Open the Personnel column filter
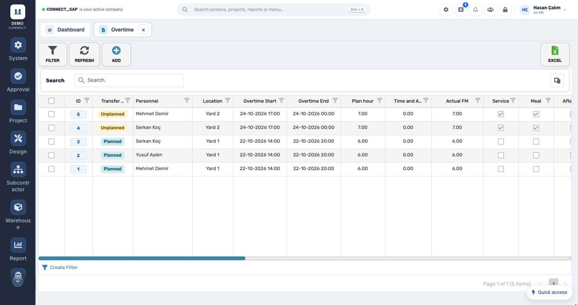 187,101
